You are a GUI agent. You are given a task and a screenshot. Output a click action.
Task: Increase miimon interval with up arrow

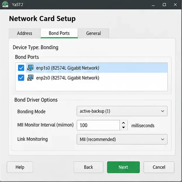(124, 123)
